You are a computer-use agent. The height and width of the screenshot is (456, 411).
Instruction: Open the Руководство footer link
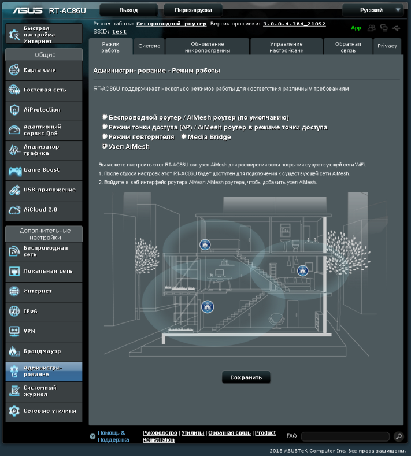[160, 433]
